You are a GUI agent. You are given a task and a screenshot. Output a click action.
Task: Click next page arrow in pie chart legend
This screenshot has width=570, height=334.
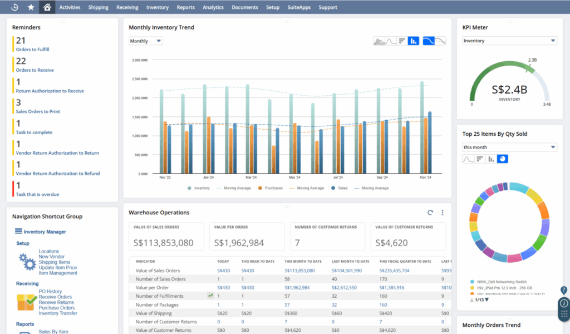coord(488,300)
